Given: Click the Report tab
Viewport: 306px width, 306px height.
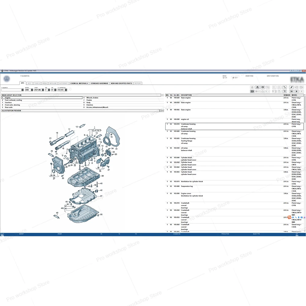Looking at the screenshot, I should [x=138, y=83].
